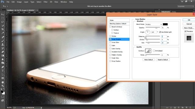Viewport: 195px width, 109px height.
Task: Enable Stroke checkbox
Action: pos(110,36)
